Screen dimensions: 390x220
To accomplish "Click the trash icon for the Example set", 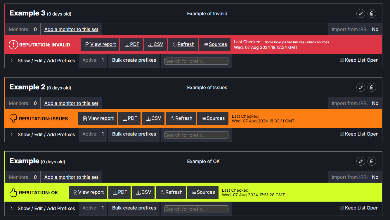I will point(372,161).
